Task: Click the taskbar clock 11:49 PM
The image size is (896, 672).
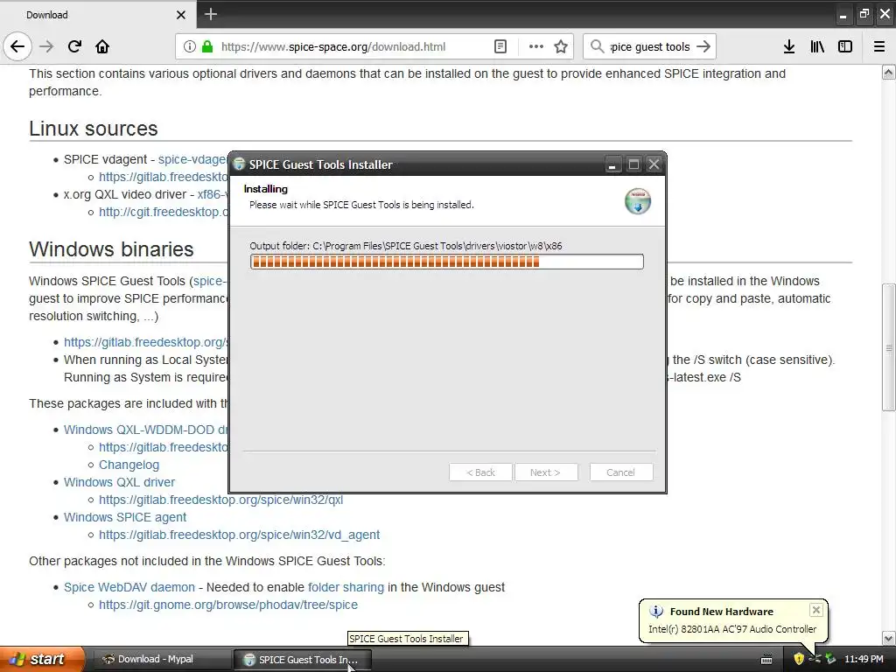Action: tap(864, 660)
